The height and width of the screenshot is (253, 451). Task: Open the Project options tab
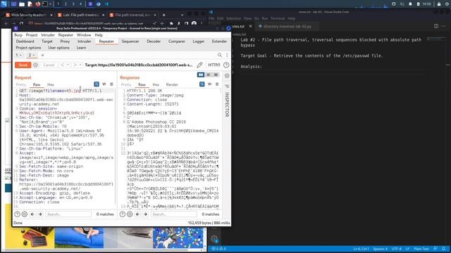click(28, 48)
